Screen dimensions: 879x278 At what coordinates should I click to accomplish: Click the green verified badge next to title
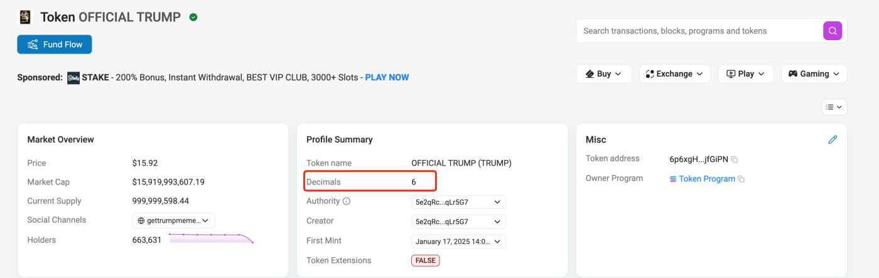coord(193,17)
